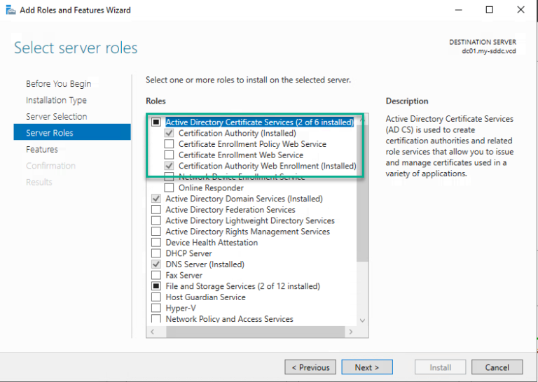This screenshot has width=538, height=382.
Task: Select Active Directory Federation Services label
Action: point(230,210)
